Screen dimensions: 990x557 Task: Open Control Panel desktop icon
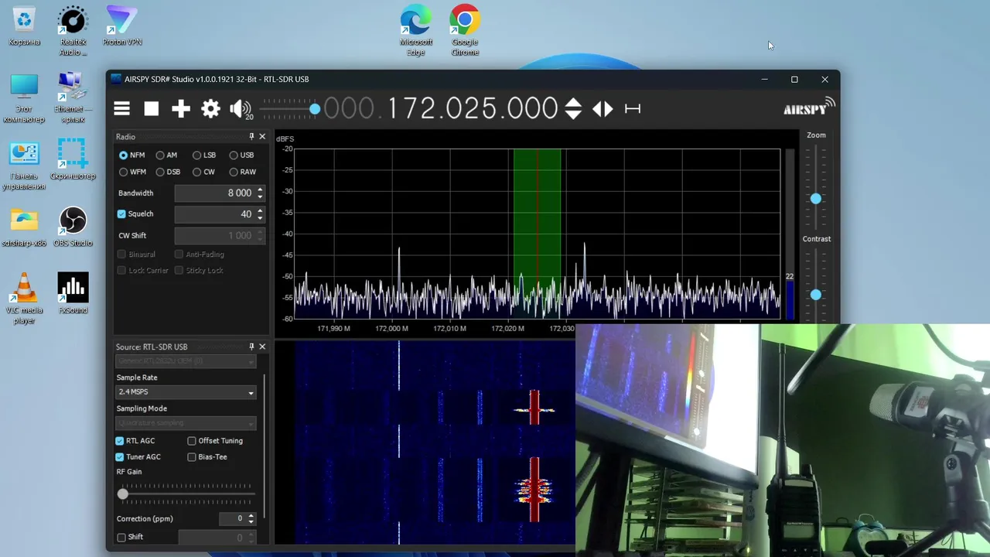tap(24, 166)
